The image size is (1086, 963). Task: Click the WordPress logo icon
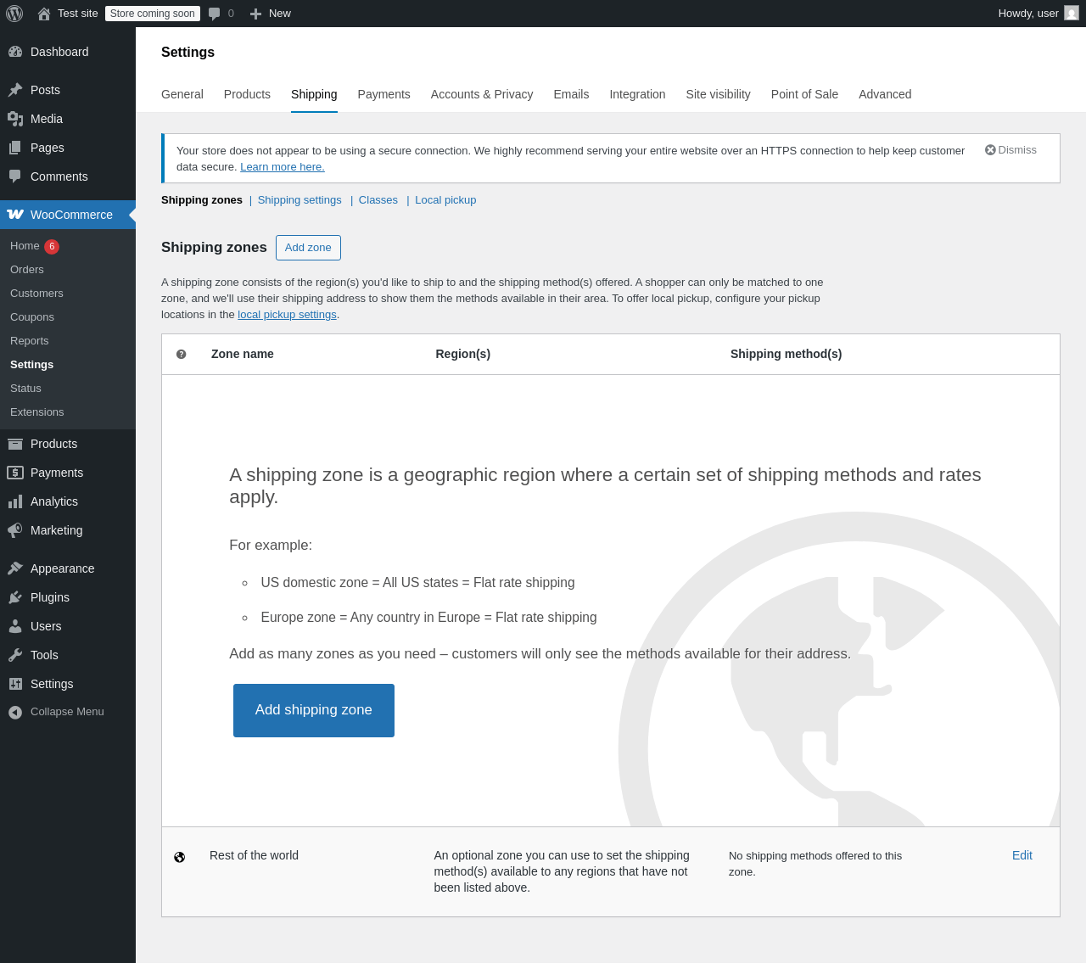[x=14, y=14]
